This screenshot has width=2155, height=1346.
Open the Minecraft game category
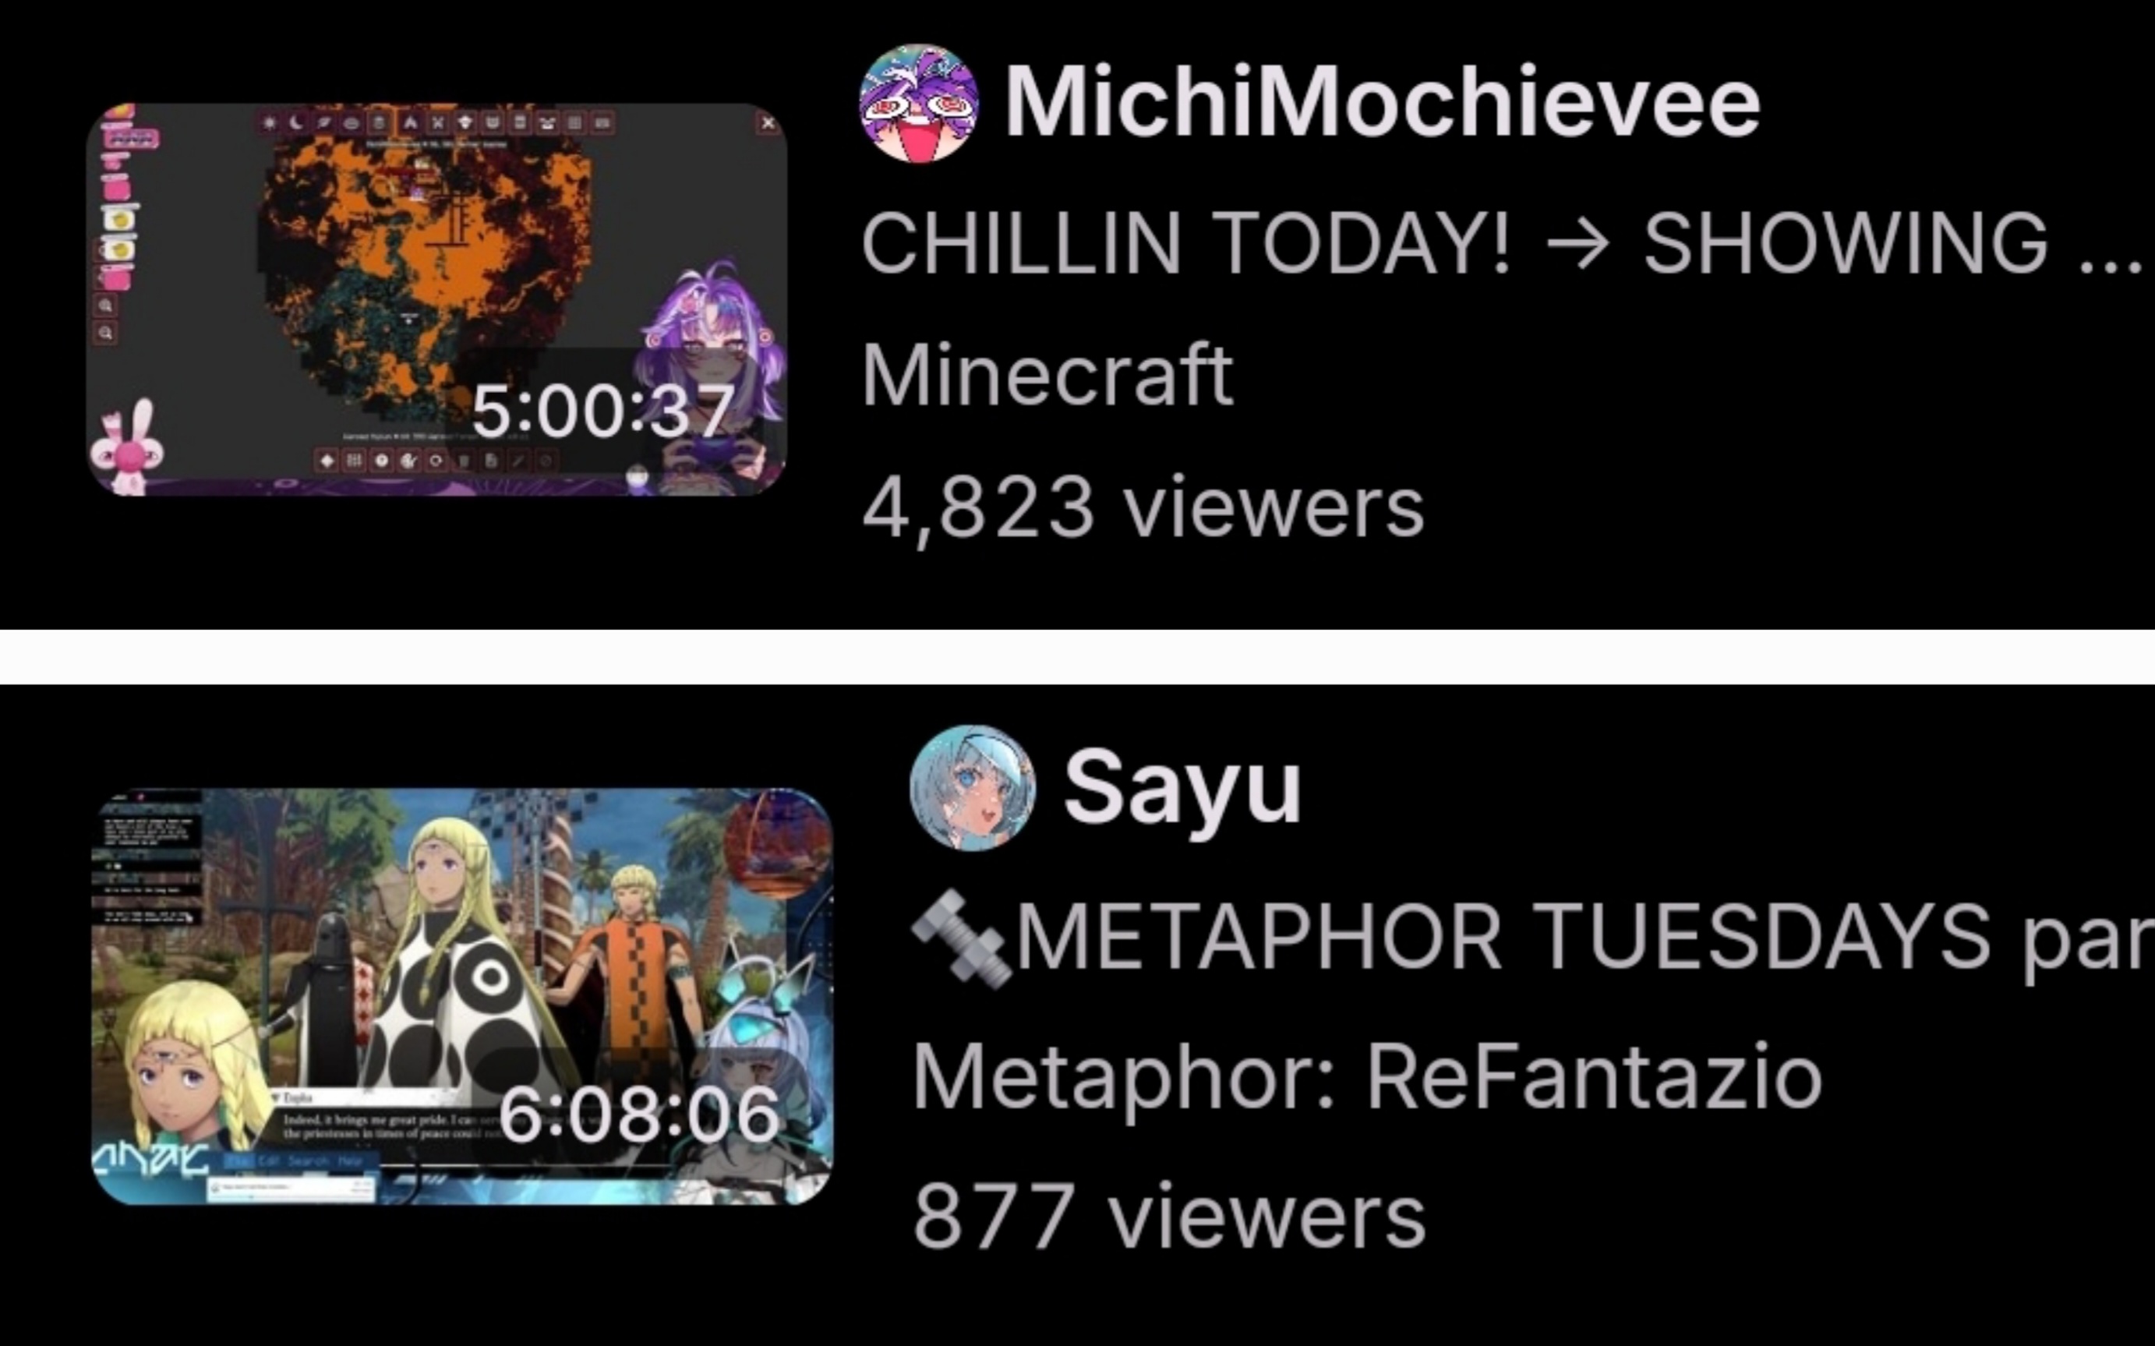pos(1047,376)
